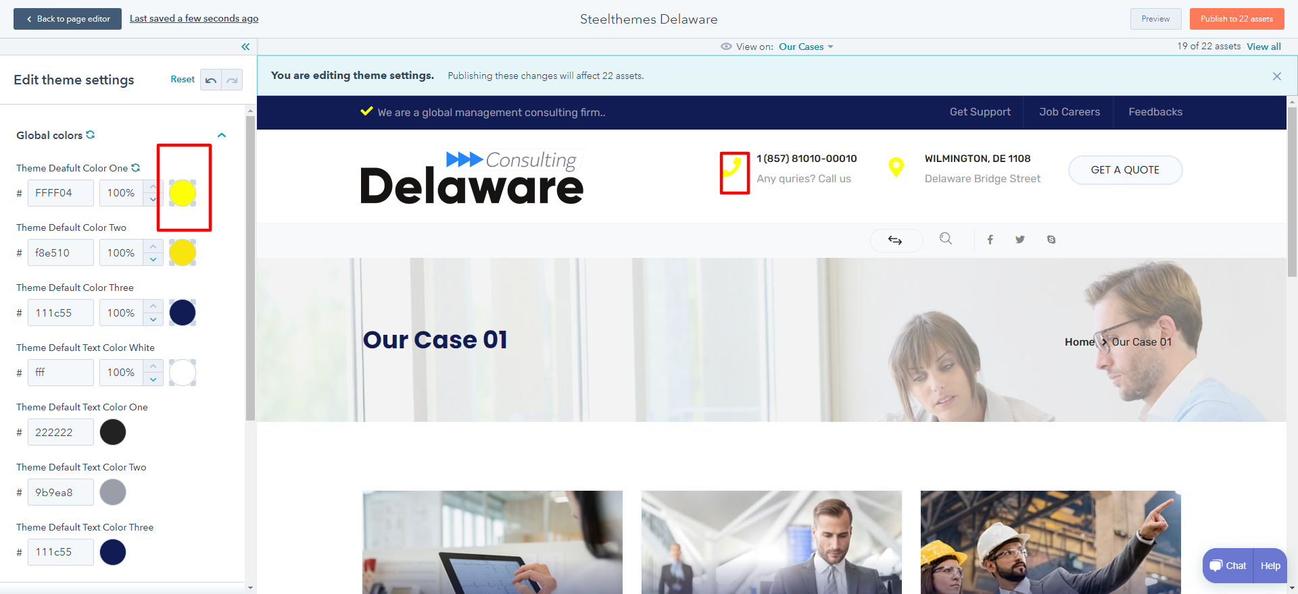The image size is (1298, 594).
Task: Click the yellow phone icon
Action: pos(732,167)
